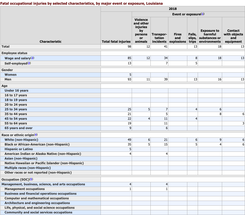
Task: Select Black or African-American (non-Hispanic) row label
Action: pos(37,144)
